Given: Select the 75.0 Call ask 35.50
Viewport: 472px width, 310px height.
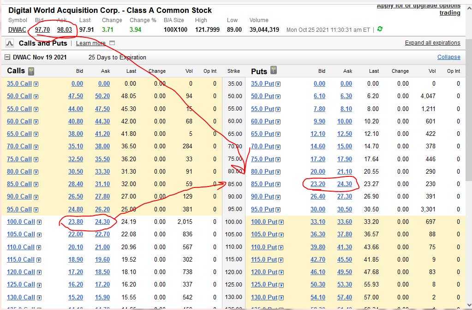Looking at the screenshot, I should pos(102,159).
